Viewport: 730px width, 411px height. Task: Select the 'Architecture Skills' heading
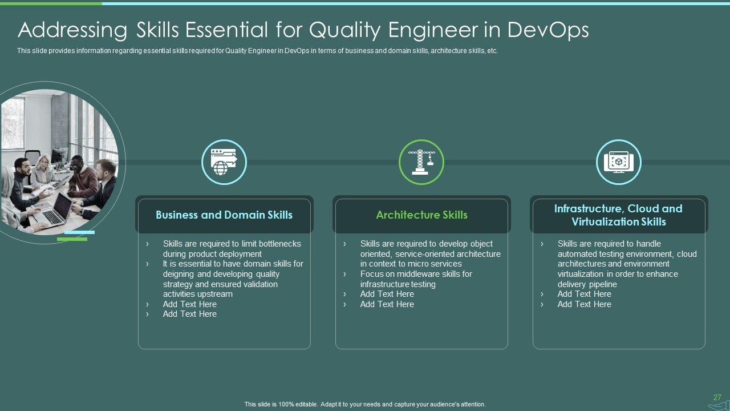[421, 215]
